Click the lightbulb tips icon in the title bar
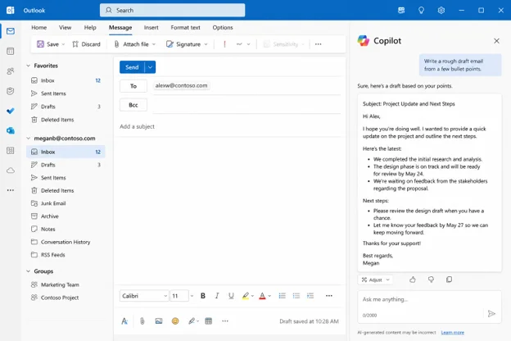The image size is (511, 341). click(x=421, y=11)
